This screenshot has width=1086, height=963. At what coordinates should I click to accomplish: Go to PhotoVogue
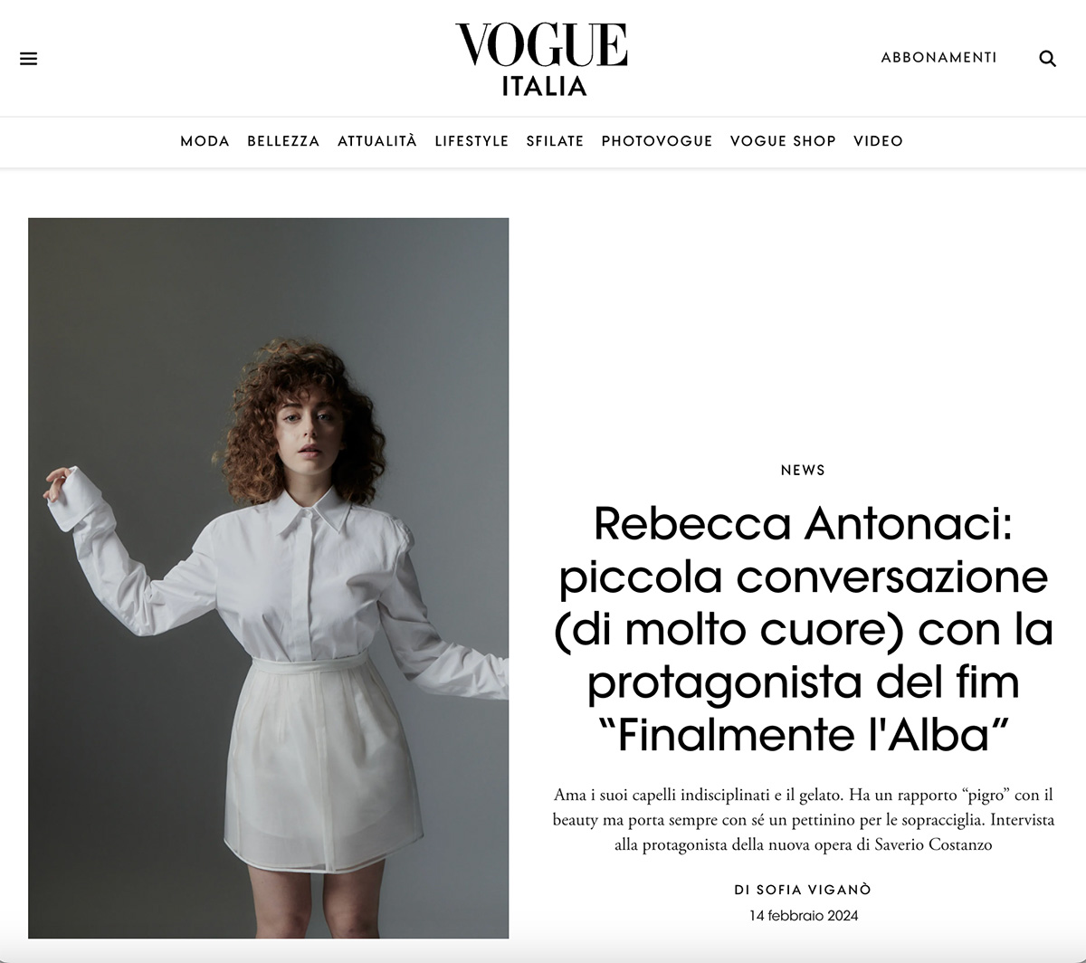coord(657,141)
